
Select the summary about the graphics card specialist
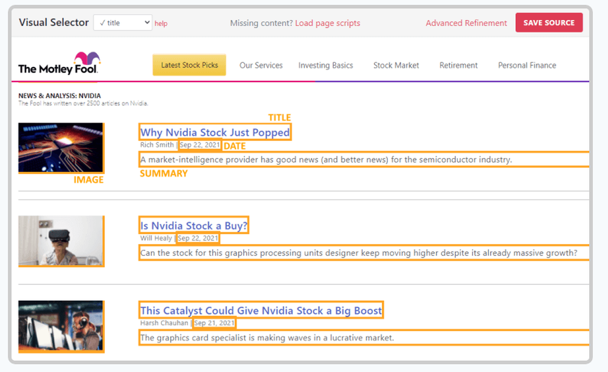(x=267, y=338)
